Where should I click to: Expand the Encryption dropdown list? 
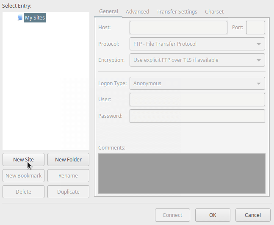coord(197,60)
